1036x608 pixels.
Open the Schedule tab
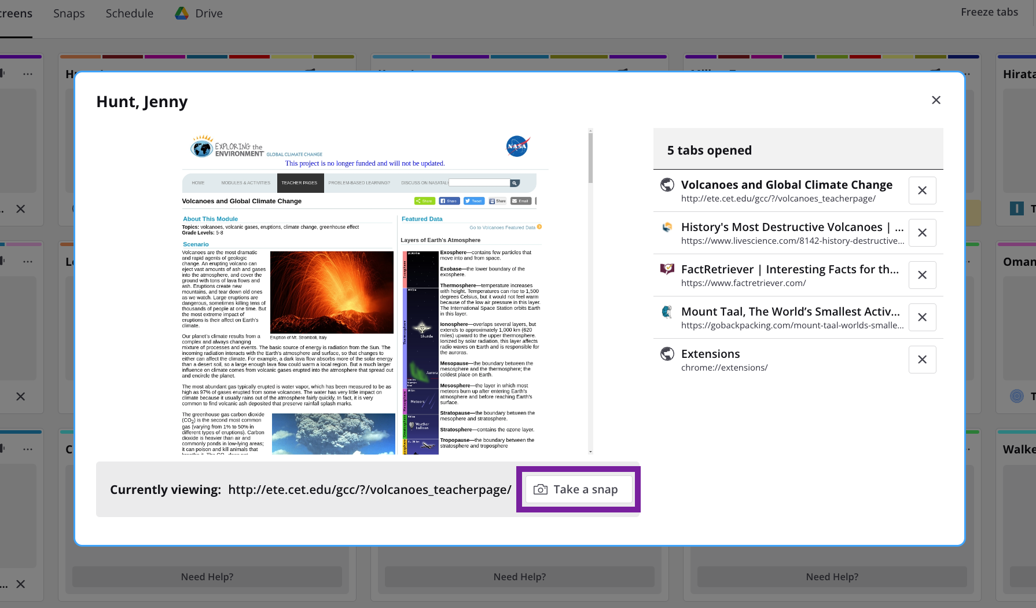tap(129, 13)
